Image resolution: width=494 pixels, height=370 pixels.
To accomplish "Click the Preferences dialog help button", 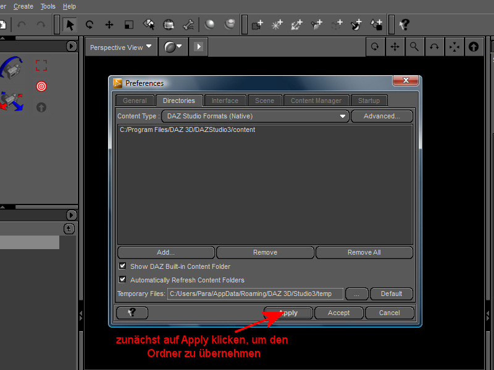I will point(132,313).
